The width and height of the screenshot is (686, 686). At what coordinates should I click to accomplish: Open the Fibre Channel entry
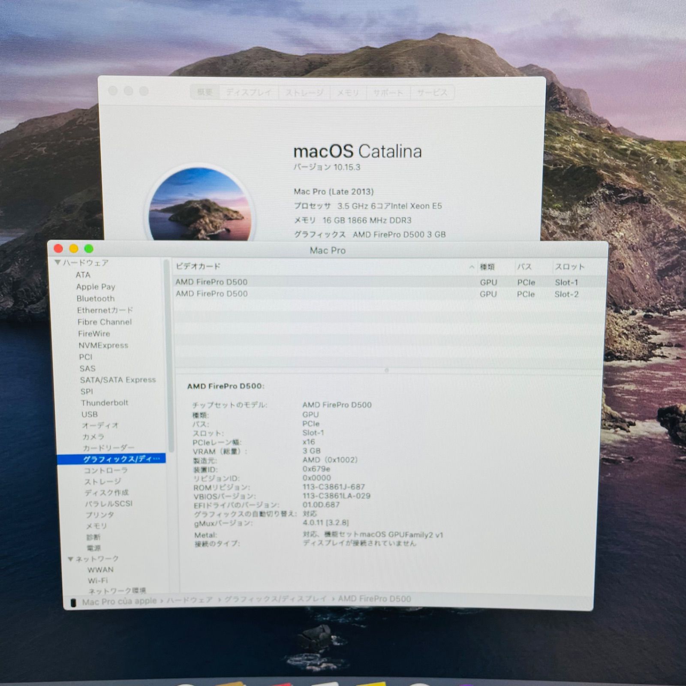(x=105, y=322)
